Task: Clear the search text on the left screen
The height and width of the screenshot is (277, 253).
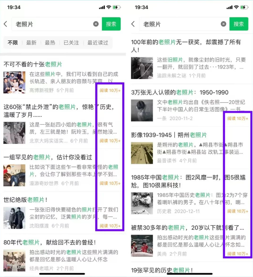Action: point(96,24)
